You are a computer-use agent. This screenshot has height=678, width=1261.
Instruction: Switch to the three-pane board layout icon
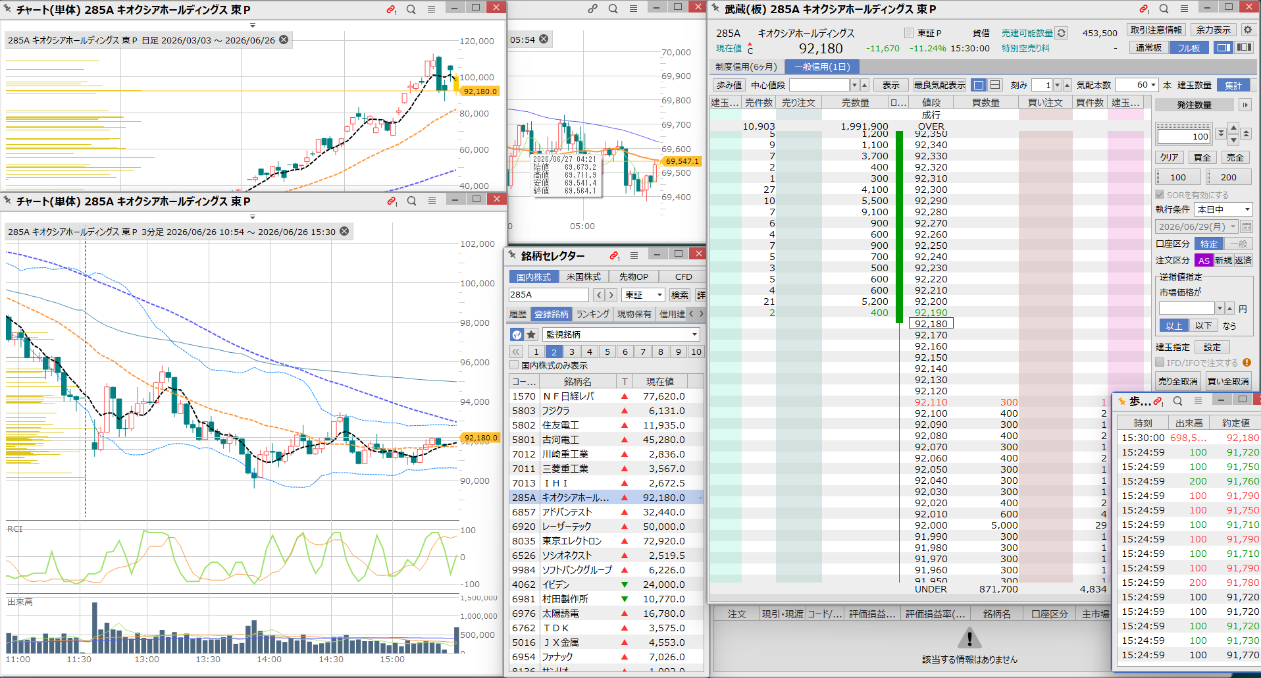tap(1244, 47)
